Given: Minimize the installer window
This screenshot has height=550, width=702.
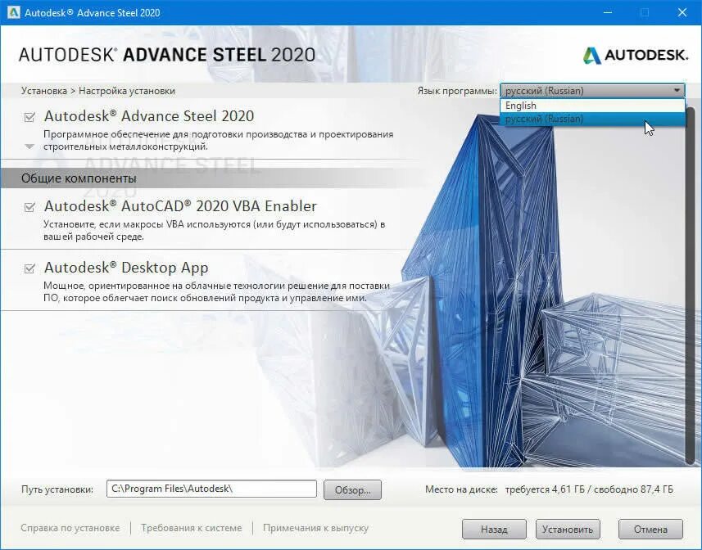Looking at the screenshot, I should click(x=608, y=12).
